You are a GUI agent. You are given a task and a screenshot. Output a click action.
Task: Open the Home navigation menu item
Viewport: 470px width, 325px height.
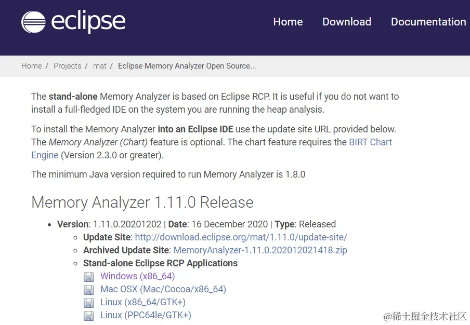click(288, 22)
